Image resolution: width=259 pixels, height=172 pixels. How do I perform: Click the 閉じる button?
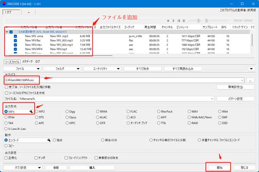(x=244, y=168)
